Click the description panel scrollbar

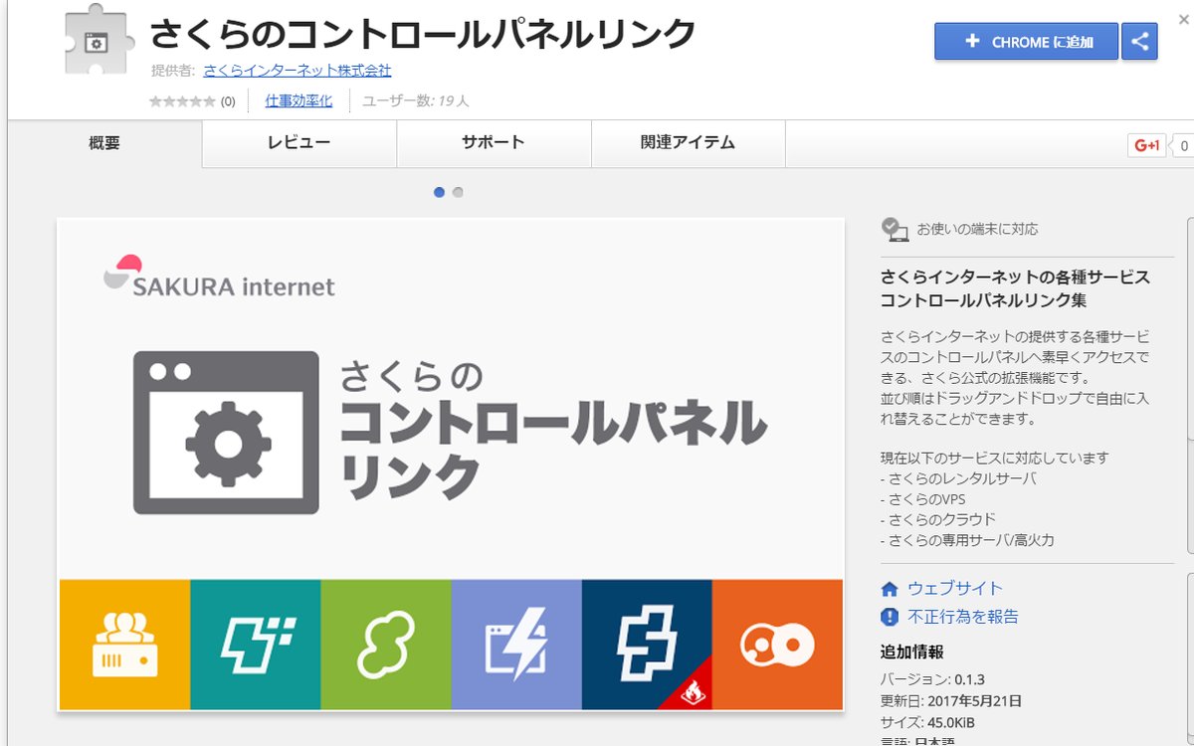click(1189, 328)
